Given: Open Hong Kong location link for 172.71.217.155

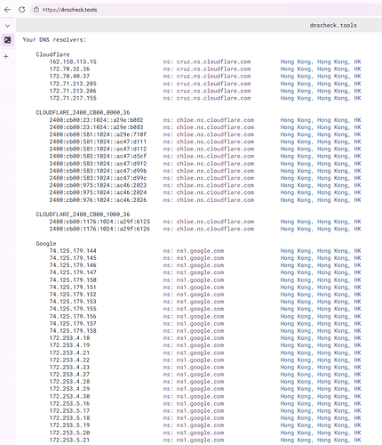Looking at the screenshot, I should [321, 98].
